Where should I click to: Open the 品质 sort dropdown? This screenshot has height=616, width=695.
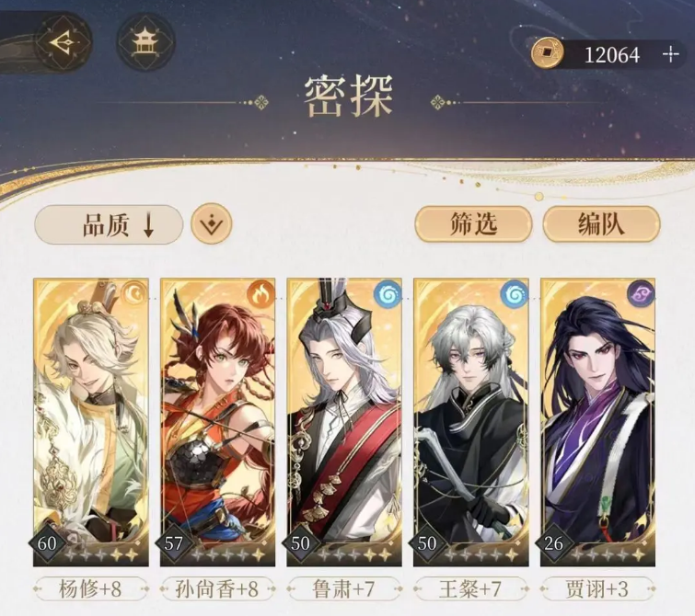(109, 224)
